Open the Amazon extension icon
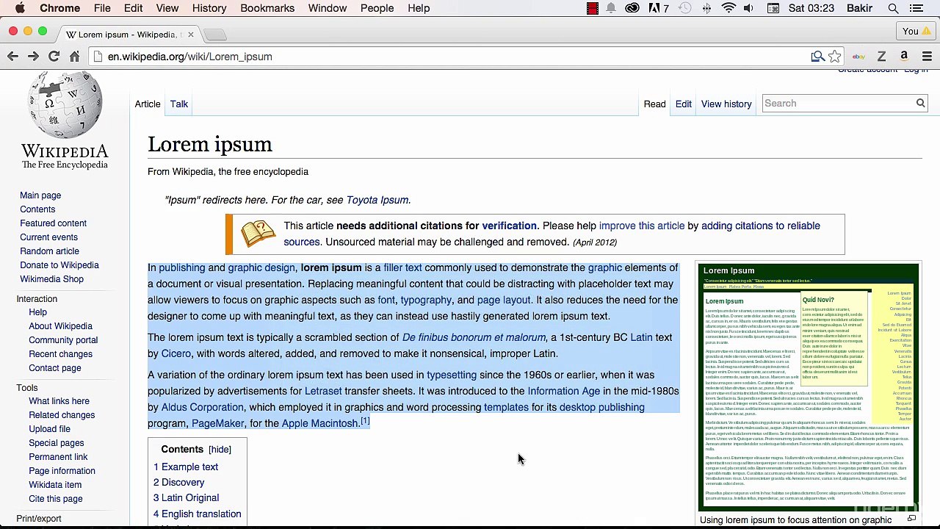940x529 pixels. (904, 57)
